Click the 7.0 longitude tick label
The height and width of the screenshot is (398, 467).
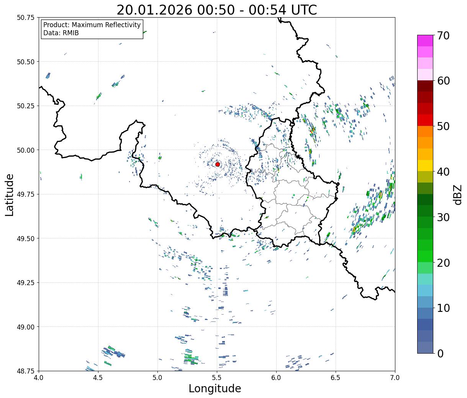point(395,378)
